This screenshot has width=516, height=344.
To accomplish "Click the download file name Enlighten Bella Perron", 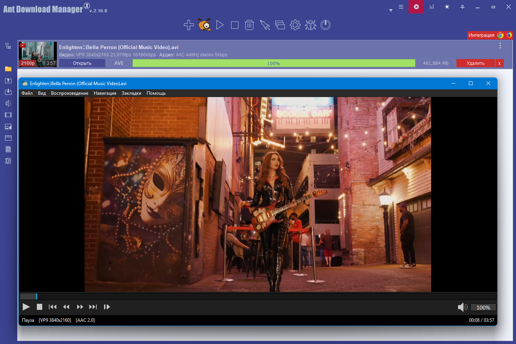I will pyautogui.click(x=119, y=47).
